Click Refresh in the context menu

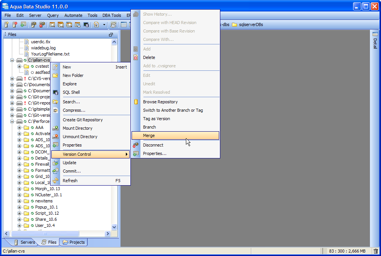coord(90,181)
